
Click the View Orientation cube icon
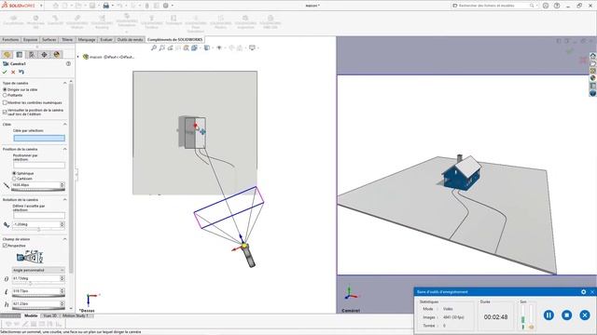[x=194, y=47]
